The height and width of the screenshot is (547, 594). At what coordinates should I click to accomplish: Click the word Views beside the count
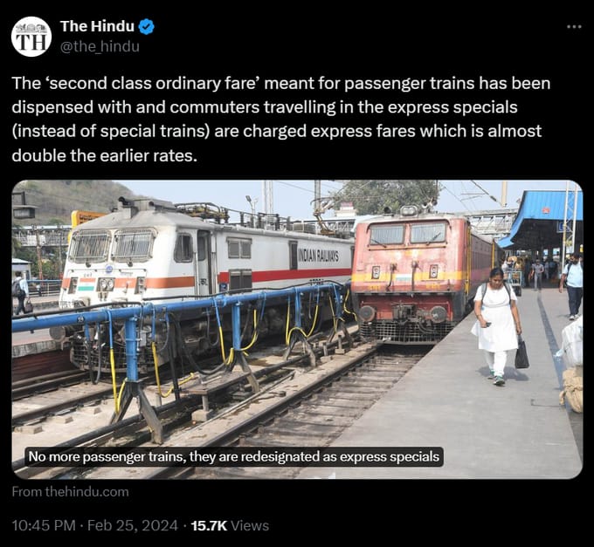[x=250, y=525]
